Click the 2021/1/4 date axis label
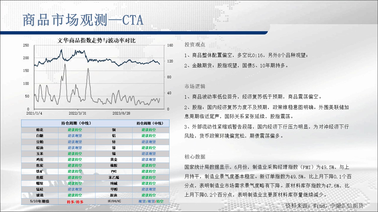 point(34,113)
